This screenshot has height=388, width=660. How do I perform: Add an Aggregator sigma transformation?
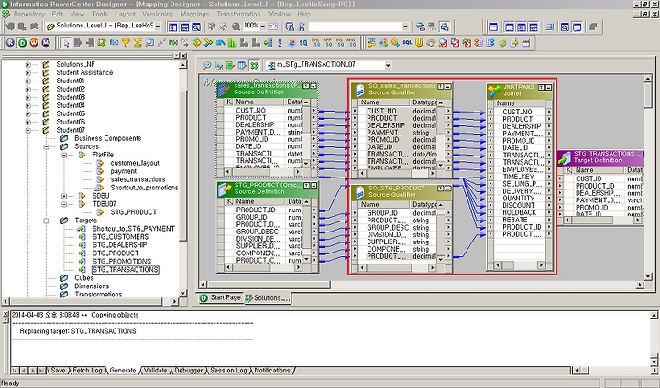pos(137,43)
